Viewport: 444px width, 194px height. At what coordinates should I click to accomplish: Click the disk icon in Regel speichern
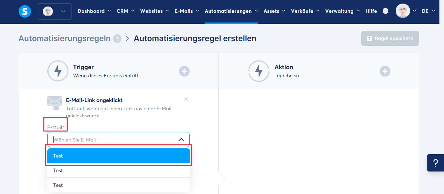[x=369, y=38]
